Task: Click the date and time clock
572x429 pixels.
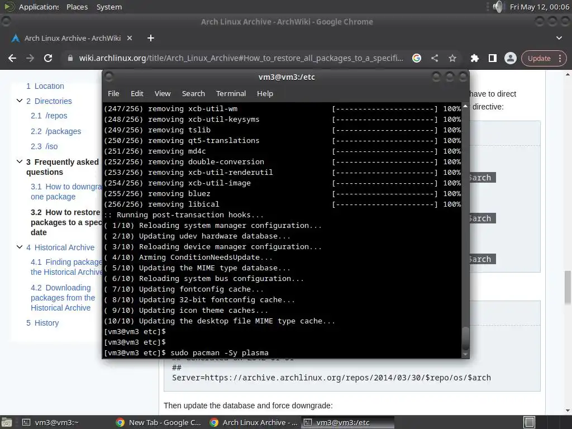Action: point(539,7)
